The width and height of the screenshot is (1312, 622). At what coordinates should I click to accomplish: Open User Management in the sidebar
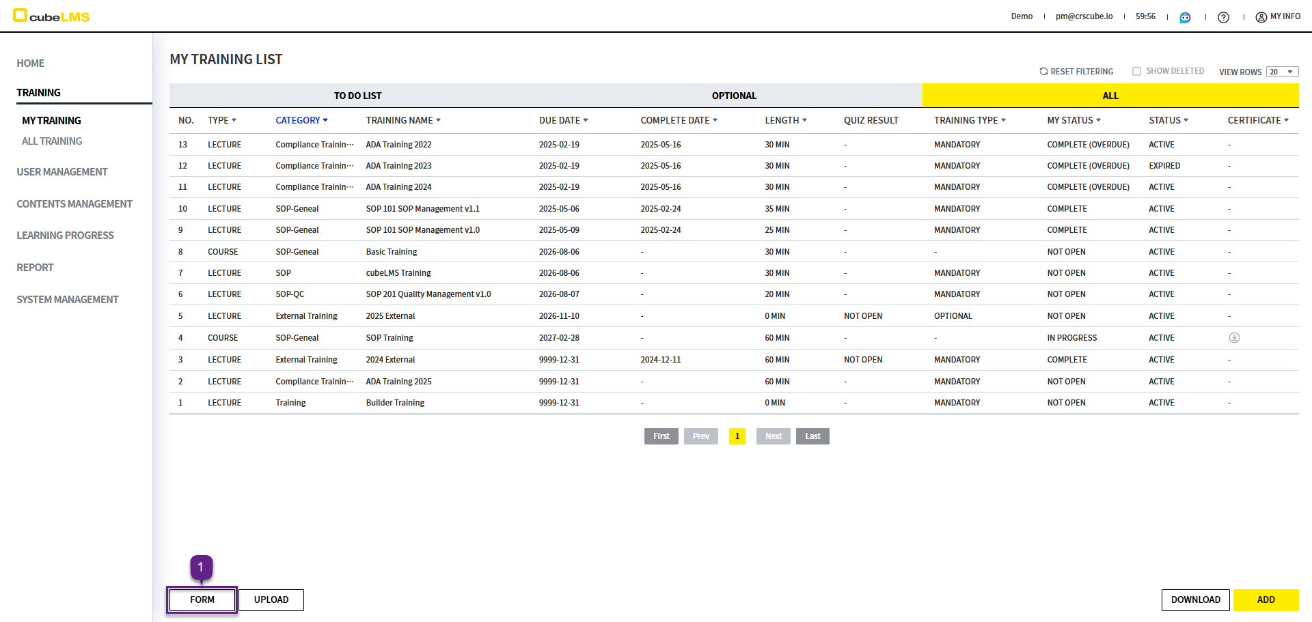pyautogui.click(x=62, y=172)
